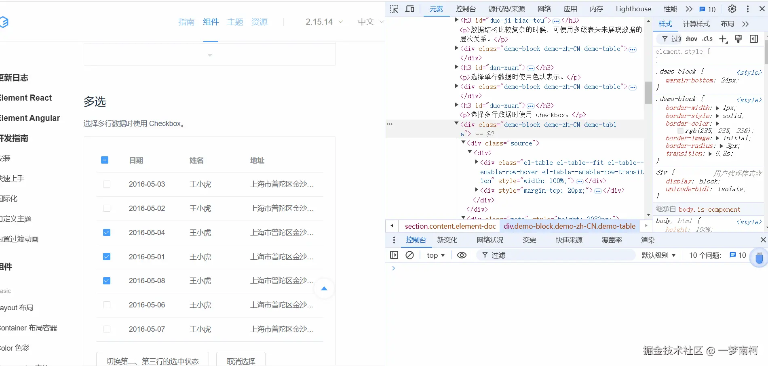The image size is (768, 366).
Task: Click the rgb(235, 235, 235) color swatch
Action: 680,131
